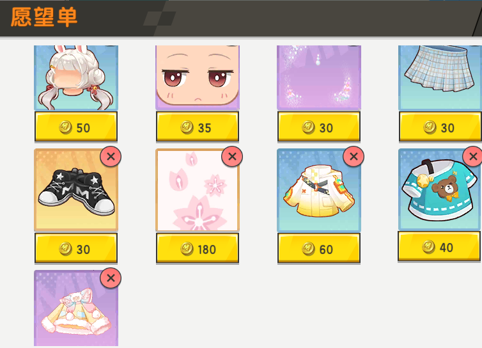Remove black sneakers from wishlist
This screenshot has height=348, width=482.
coord(111,157)
